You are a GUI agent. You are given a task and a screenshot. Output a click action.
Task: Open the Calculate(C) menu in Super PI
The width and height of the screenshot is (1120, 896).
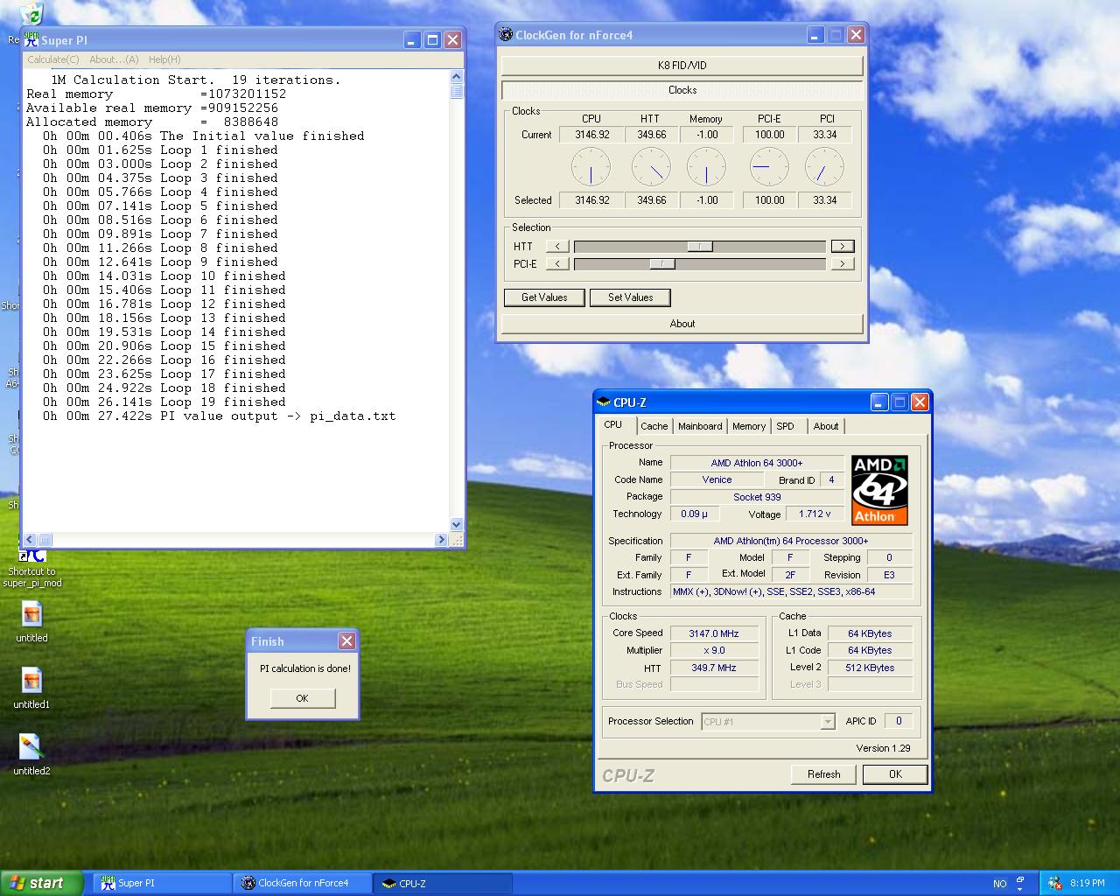[52, 59]
